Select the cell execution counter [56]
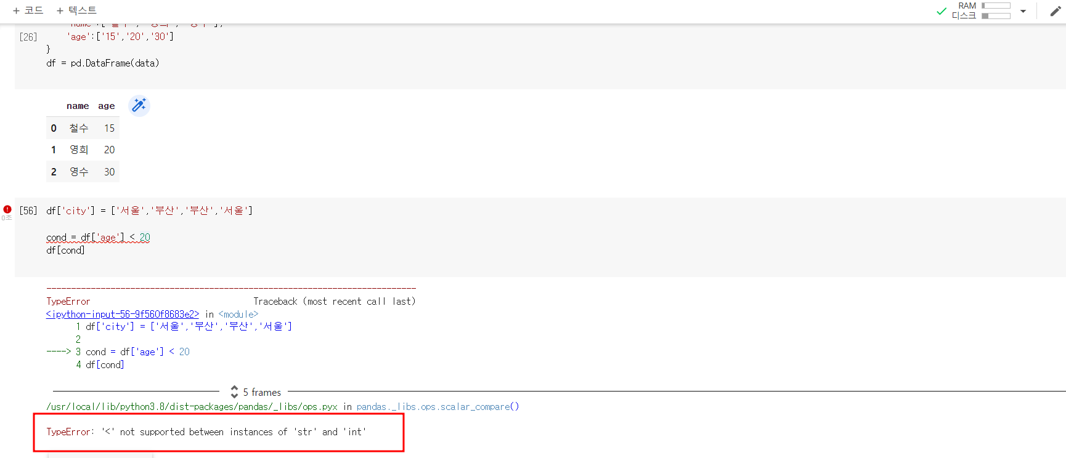 [28, 211]
